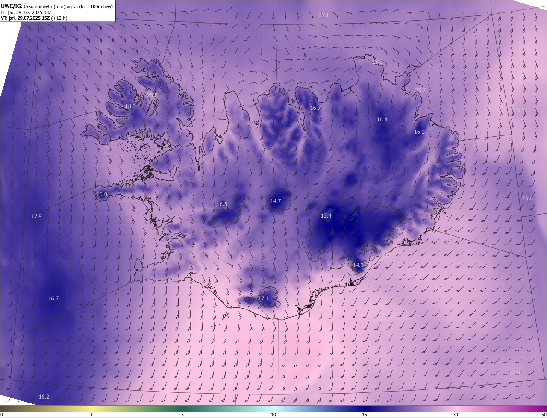Click the 16.4 value label
The width and height of the screenshot is (547, 418).
tap(382, 119)
